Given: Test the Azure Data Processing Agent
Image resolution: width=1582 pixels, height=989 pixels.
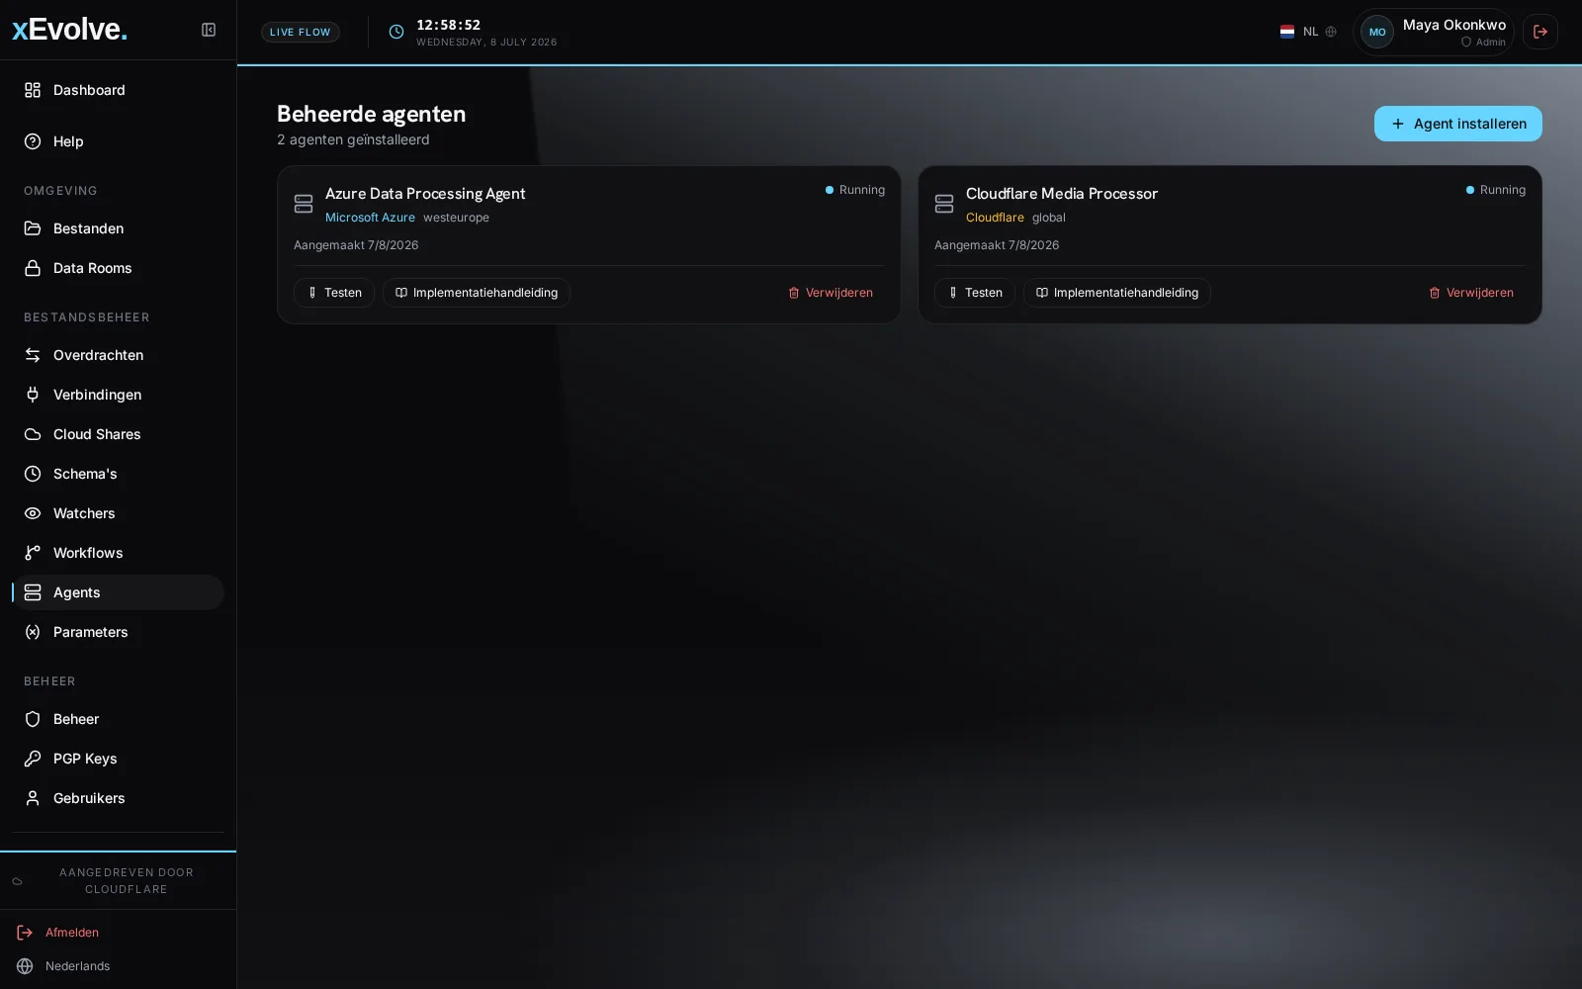Looking at the screenshot, I should click(334, 293).
